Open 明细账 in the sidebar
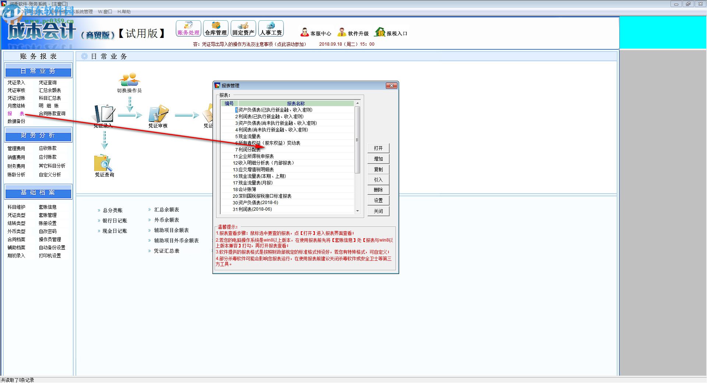Viewport: 707px width, 383px height. 49,106
